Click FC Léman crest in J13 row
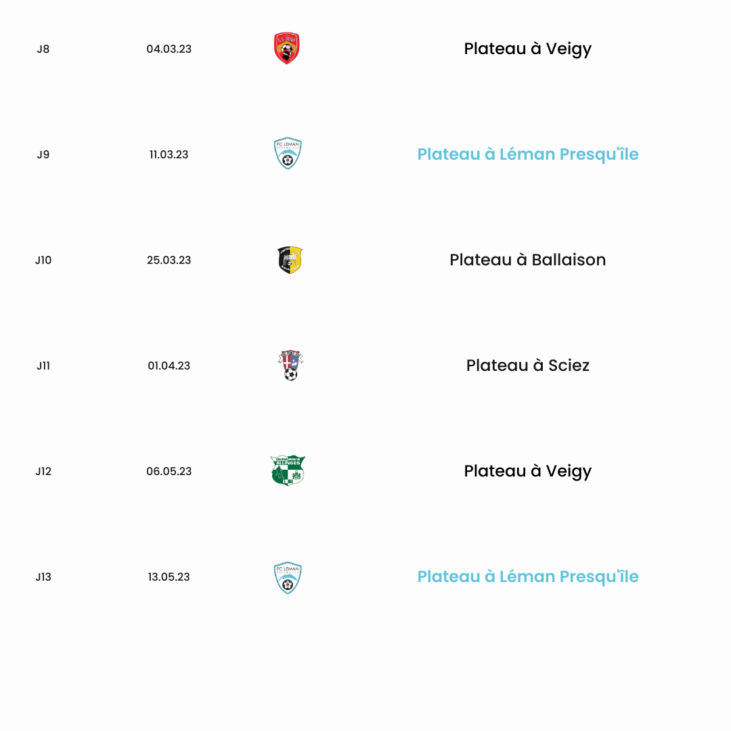The height and width of the screenshot is (731, 731). (x=288, y=577)
